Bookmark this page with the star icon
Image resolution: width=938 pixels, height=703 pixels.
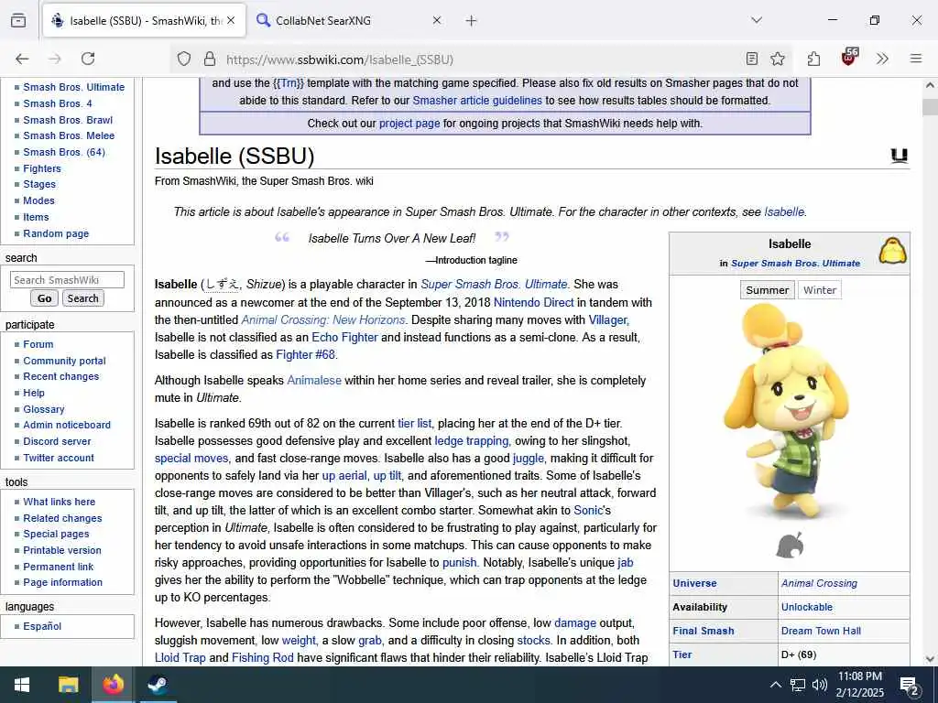[x=778, y=59]
